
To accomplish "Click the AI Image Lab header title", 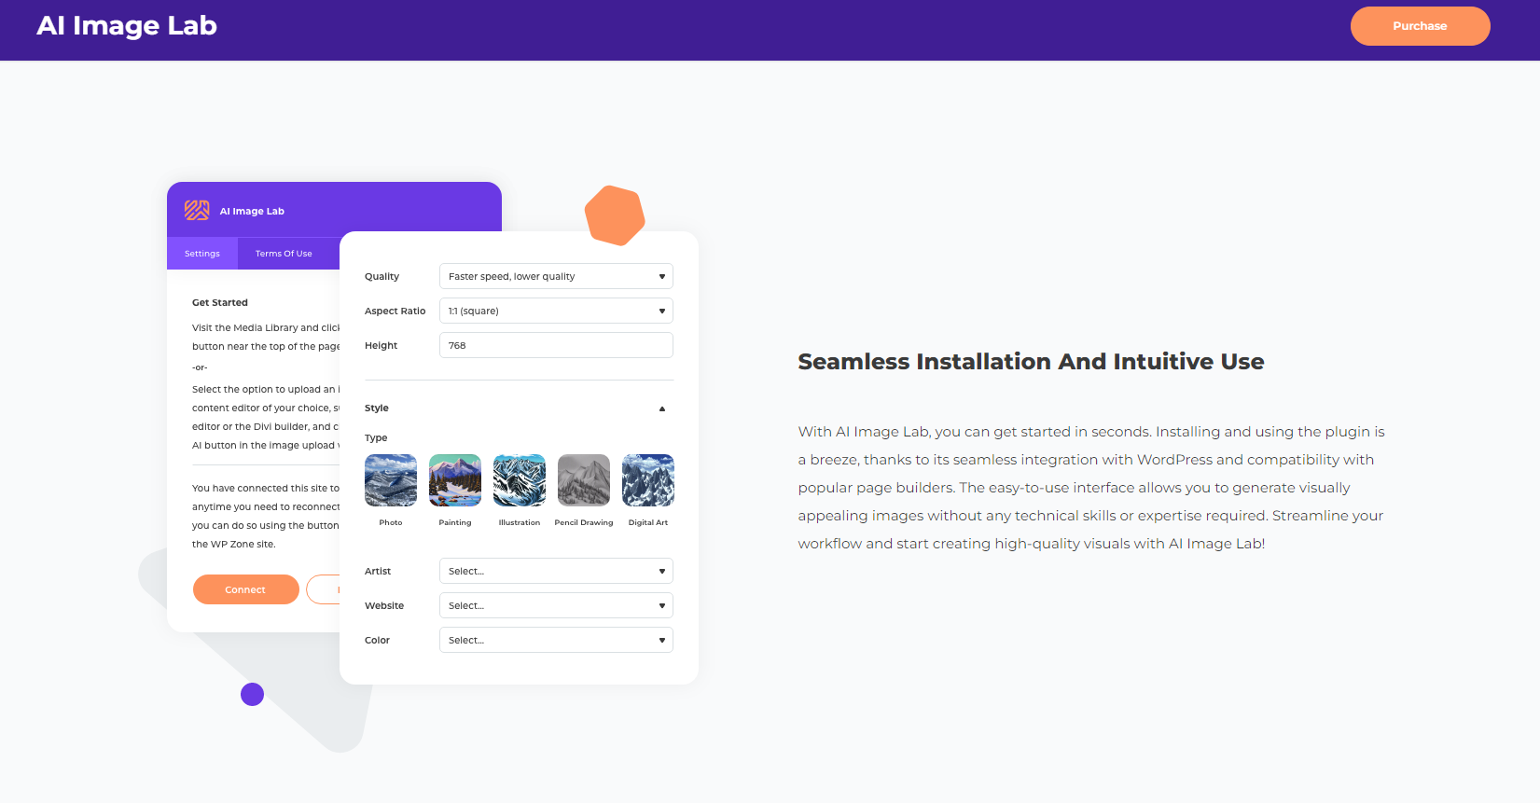I will [127, 26].
